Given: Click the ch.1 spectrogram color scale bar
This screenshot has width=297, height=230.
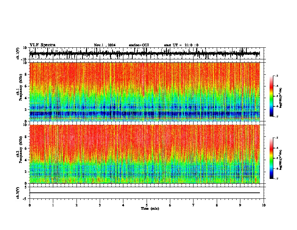Looking at the screenshot, I should point(271,96).
